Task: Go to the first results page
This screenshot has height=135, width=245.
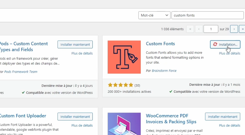Action: coord(190,29)
